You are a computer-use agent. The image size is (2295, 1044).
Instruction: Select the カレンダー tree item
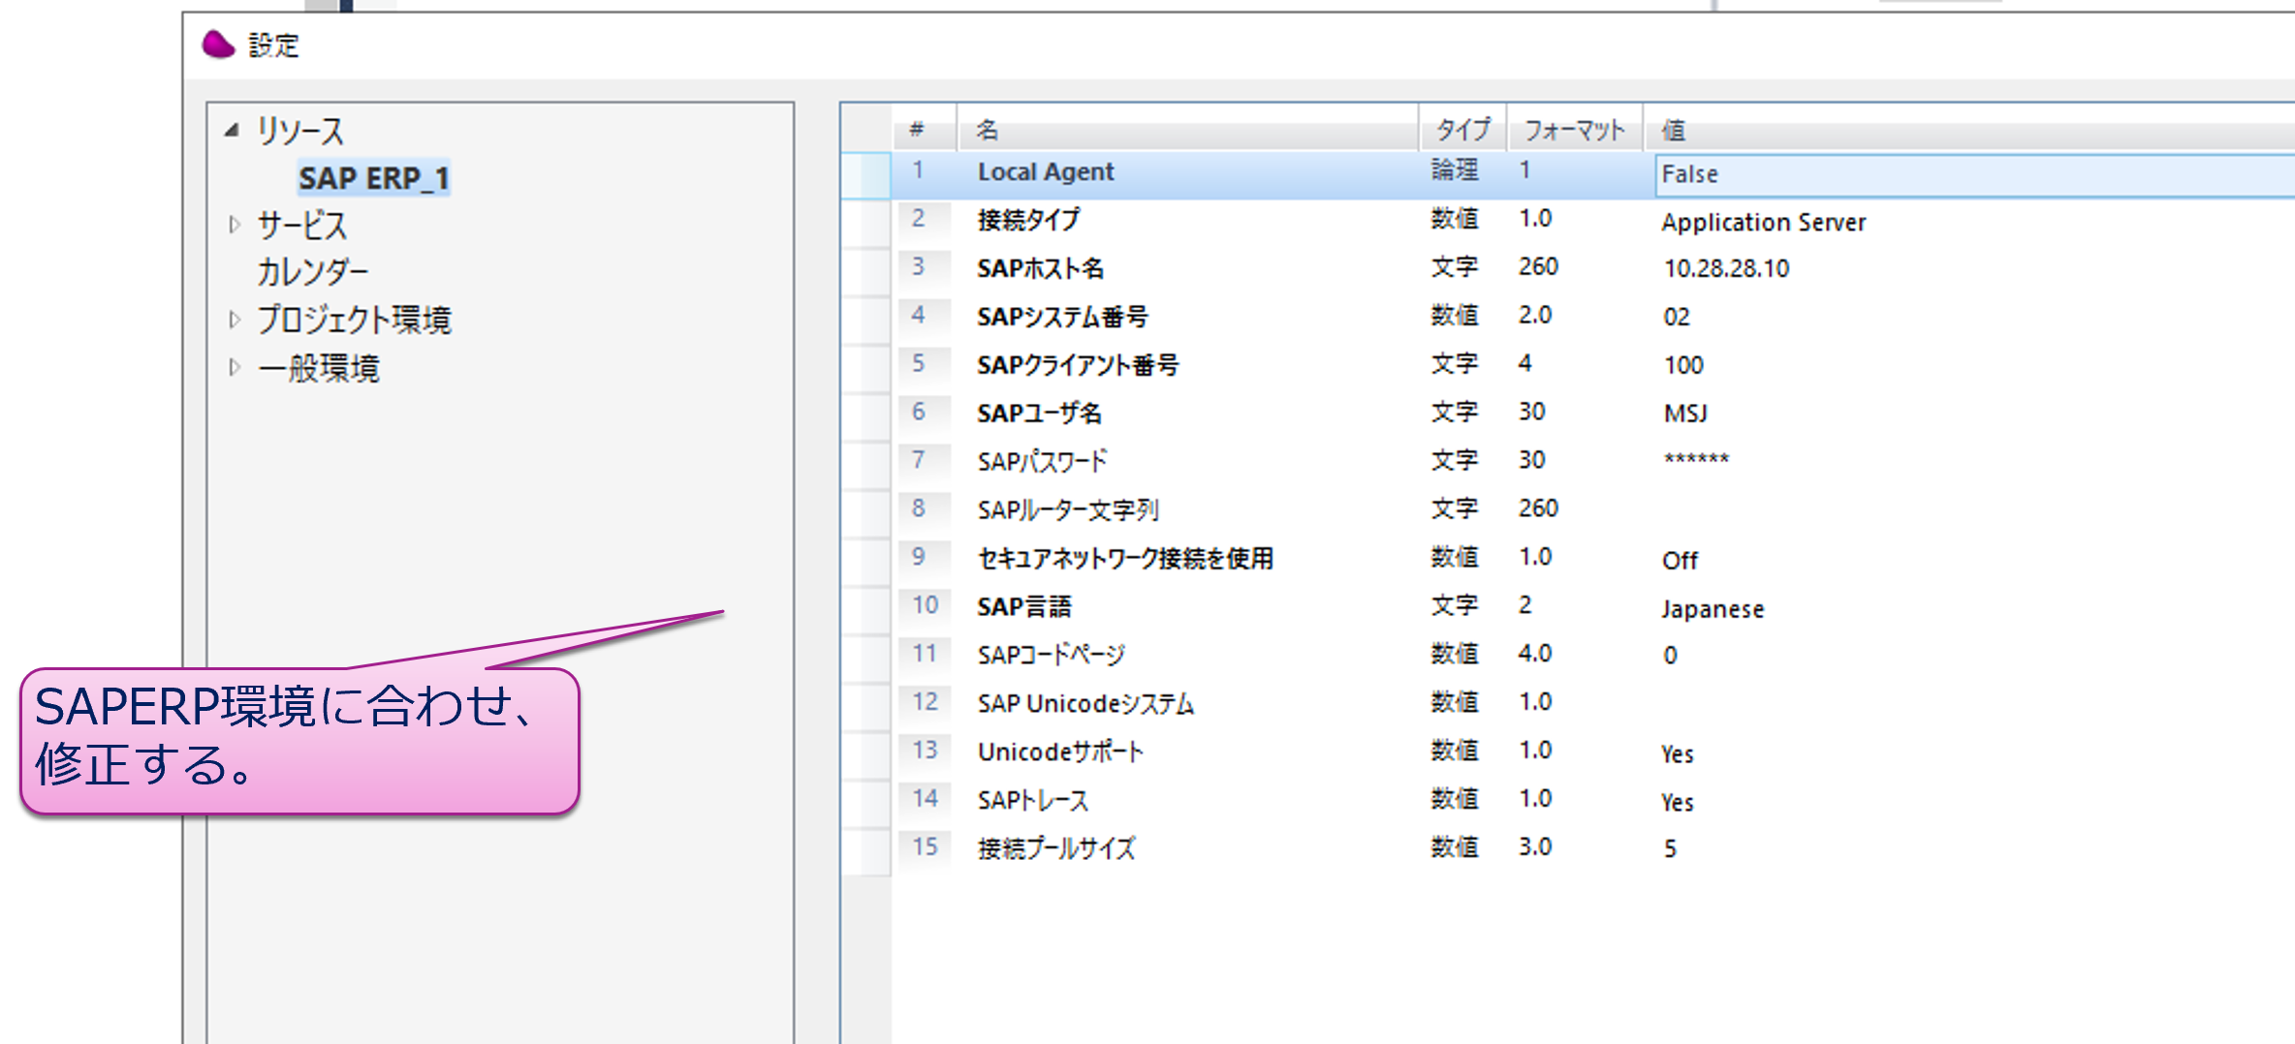click(312, 272)
